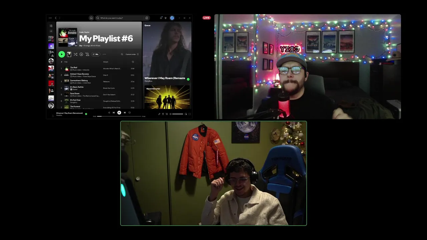
Task: Collapse Your Library via the sidebar icon
Action: click(51, 26)
